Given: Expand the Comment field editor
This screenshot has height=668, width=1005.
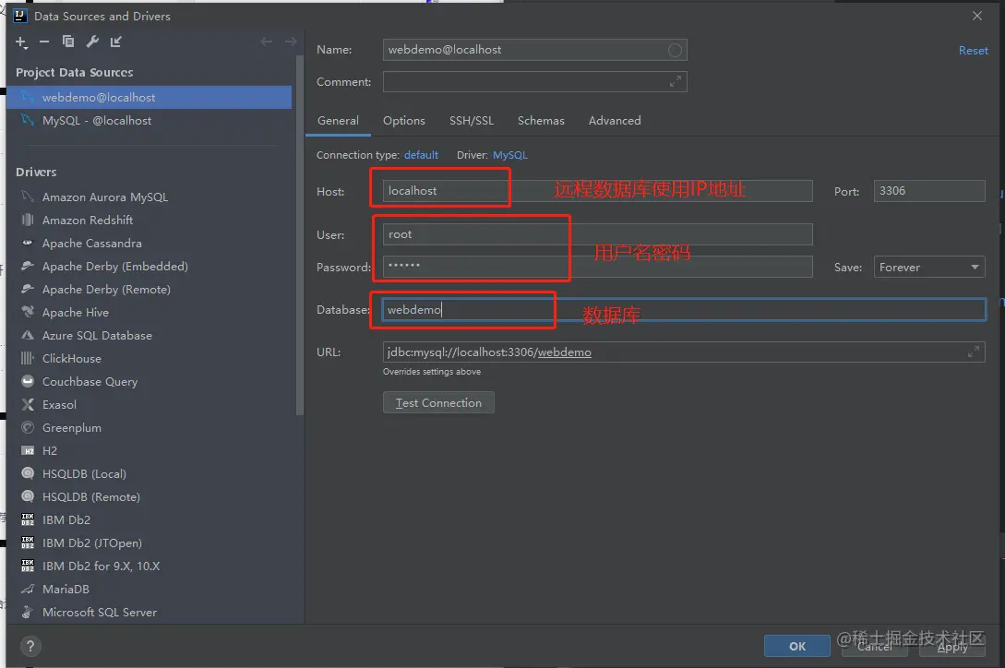Looking at the screenshot, I should click(676, 81).
